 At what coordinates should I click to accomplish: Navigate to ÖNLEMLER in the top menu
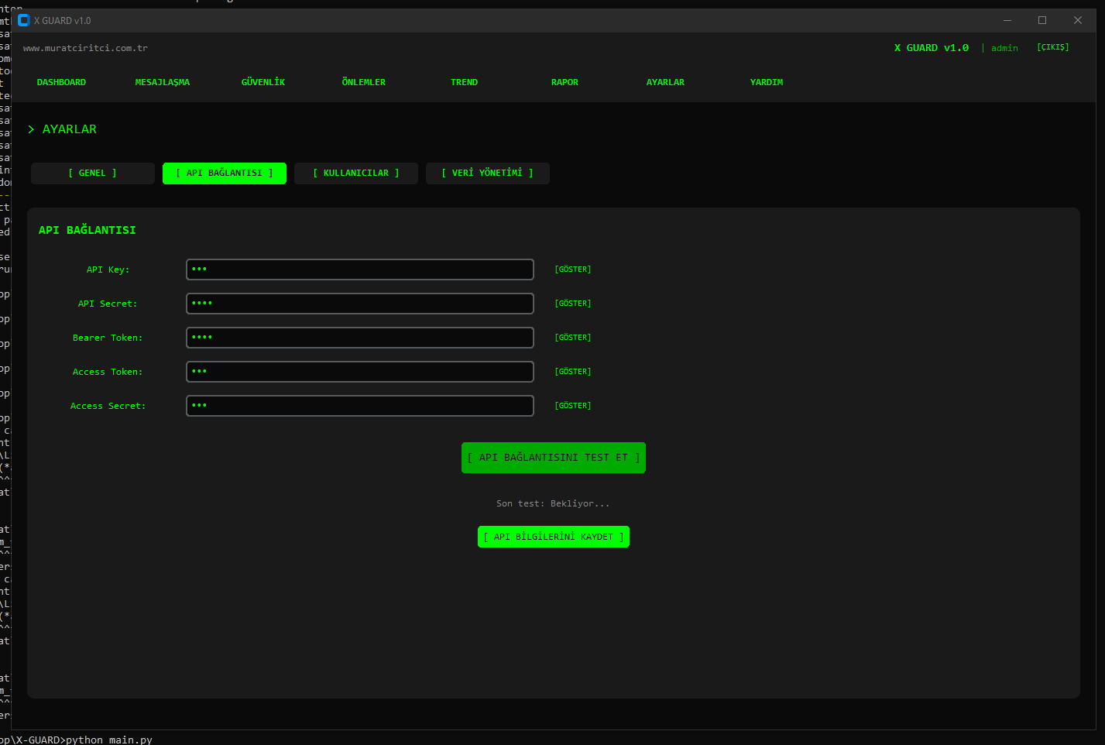[x=363, y=82]
